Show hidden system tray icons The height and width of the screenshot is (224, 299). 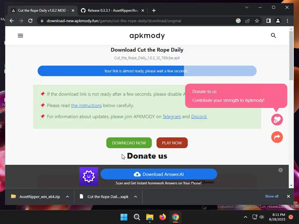245,217
